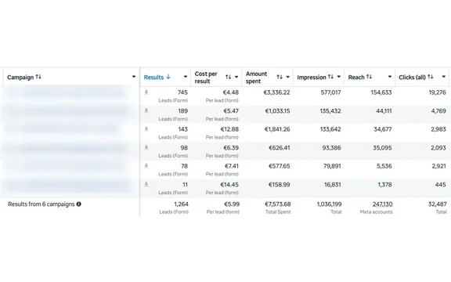Image resolution: width=451 pixels, height=282 pixels.
Task: Select the 1,036,199 total impressions value
Action: click(330, 204)
